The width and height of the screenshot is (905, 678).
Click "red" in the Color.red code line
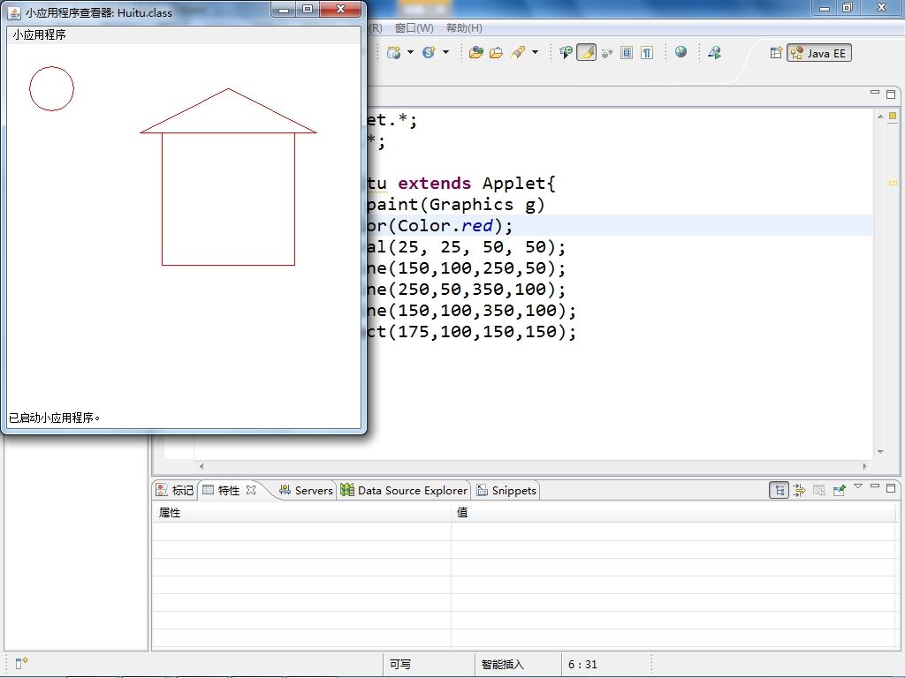476,225
